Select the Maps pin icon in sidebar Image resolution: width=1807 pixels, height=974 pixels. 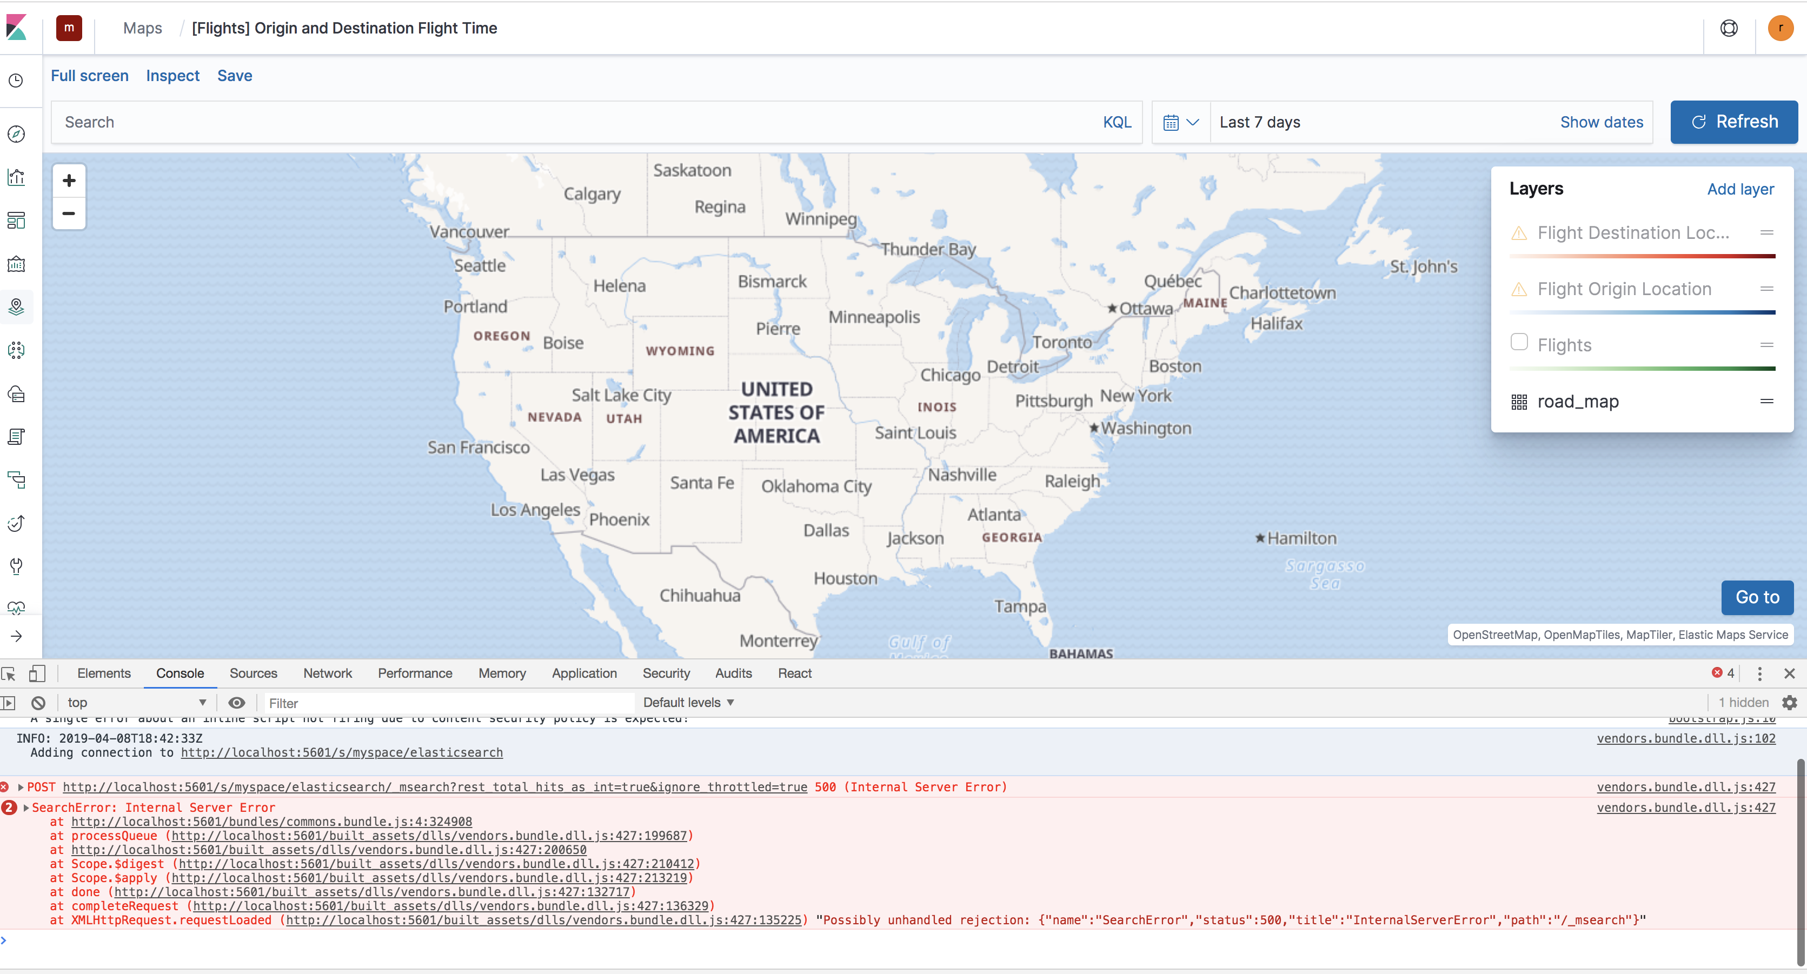(x=16, y=306)
